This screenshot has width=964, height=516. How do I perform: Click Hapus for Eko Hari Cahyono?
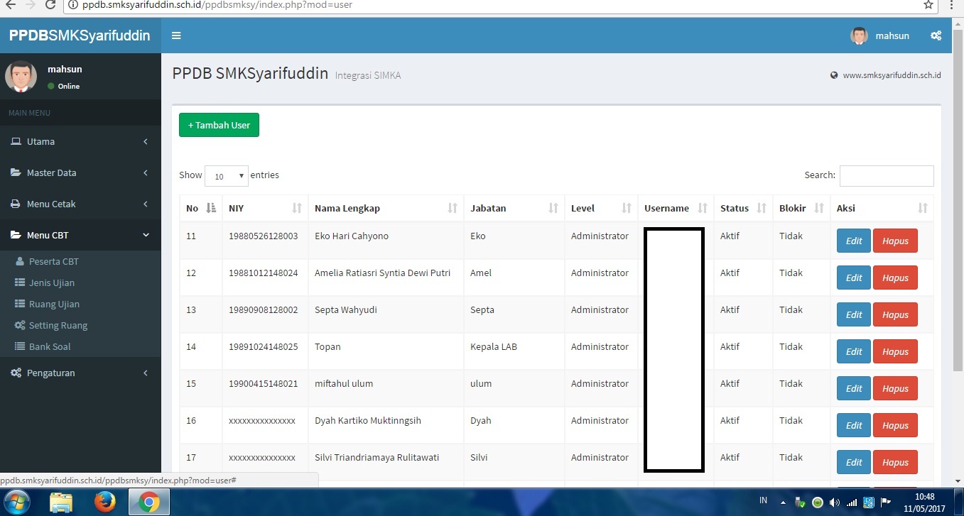[x=894, y=241]
